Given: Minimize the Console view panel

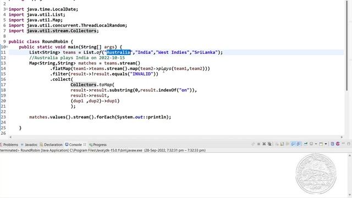Looking at the screenshot, I should (x=343, y=144).
